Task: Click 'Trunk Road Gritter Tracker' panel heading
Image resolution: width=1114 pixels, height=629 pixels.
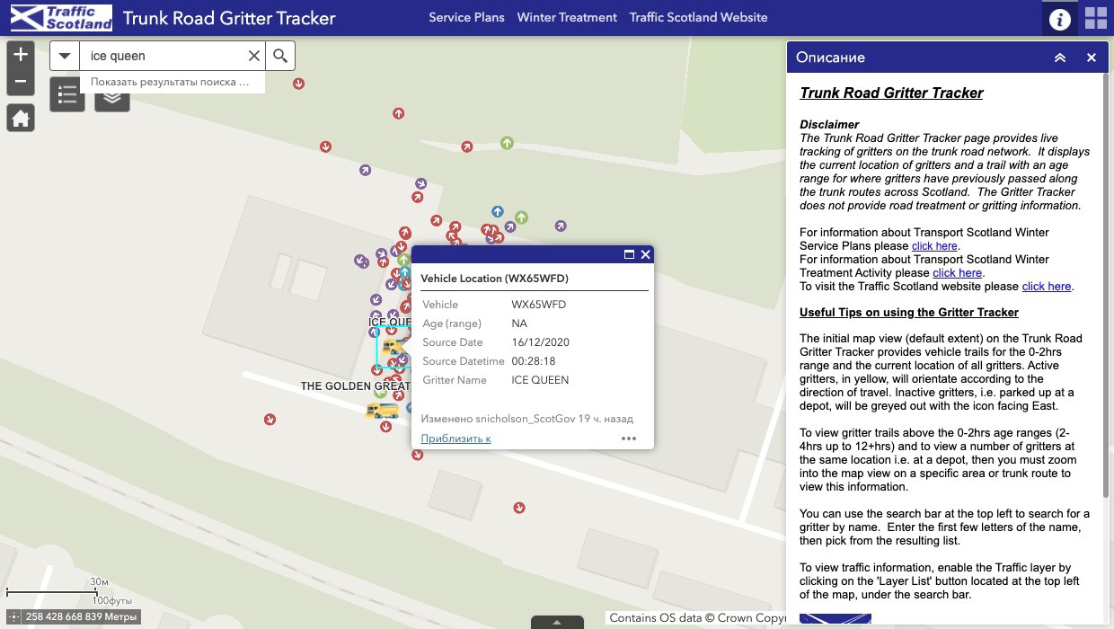Action: 891,93
